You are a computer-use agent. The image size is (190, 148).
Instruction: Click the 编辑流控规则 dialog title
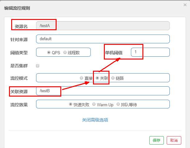click(x=17, y=8)
